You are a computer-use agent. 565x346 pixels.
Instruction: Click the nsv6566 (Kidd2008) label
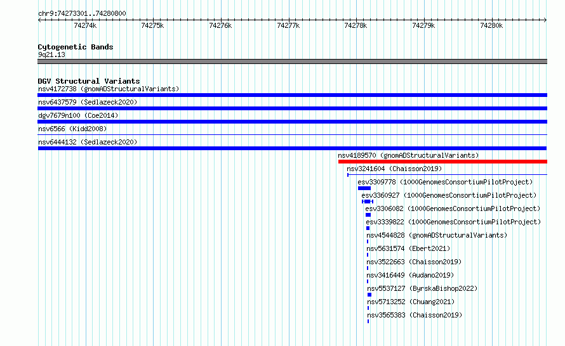tap(72, 129)
